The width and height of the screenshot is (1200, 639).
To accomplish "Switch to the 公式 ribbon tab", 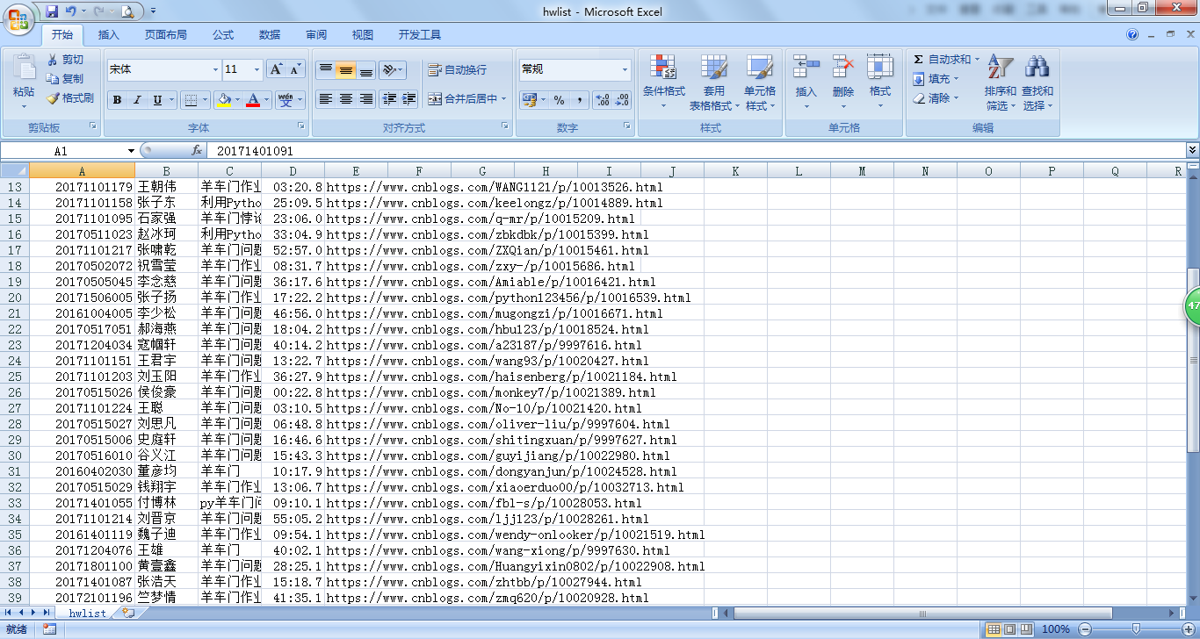I will coord(223,35).
